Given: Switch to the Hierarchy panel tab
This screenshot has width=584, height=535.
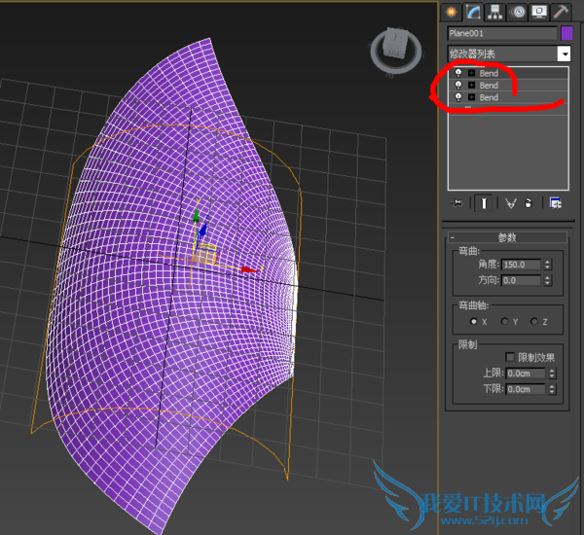Looking at the screenshot, I should point(495,12).
